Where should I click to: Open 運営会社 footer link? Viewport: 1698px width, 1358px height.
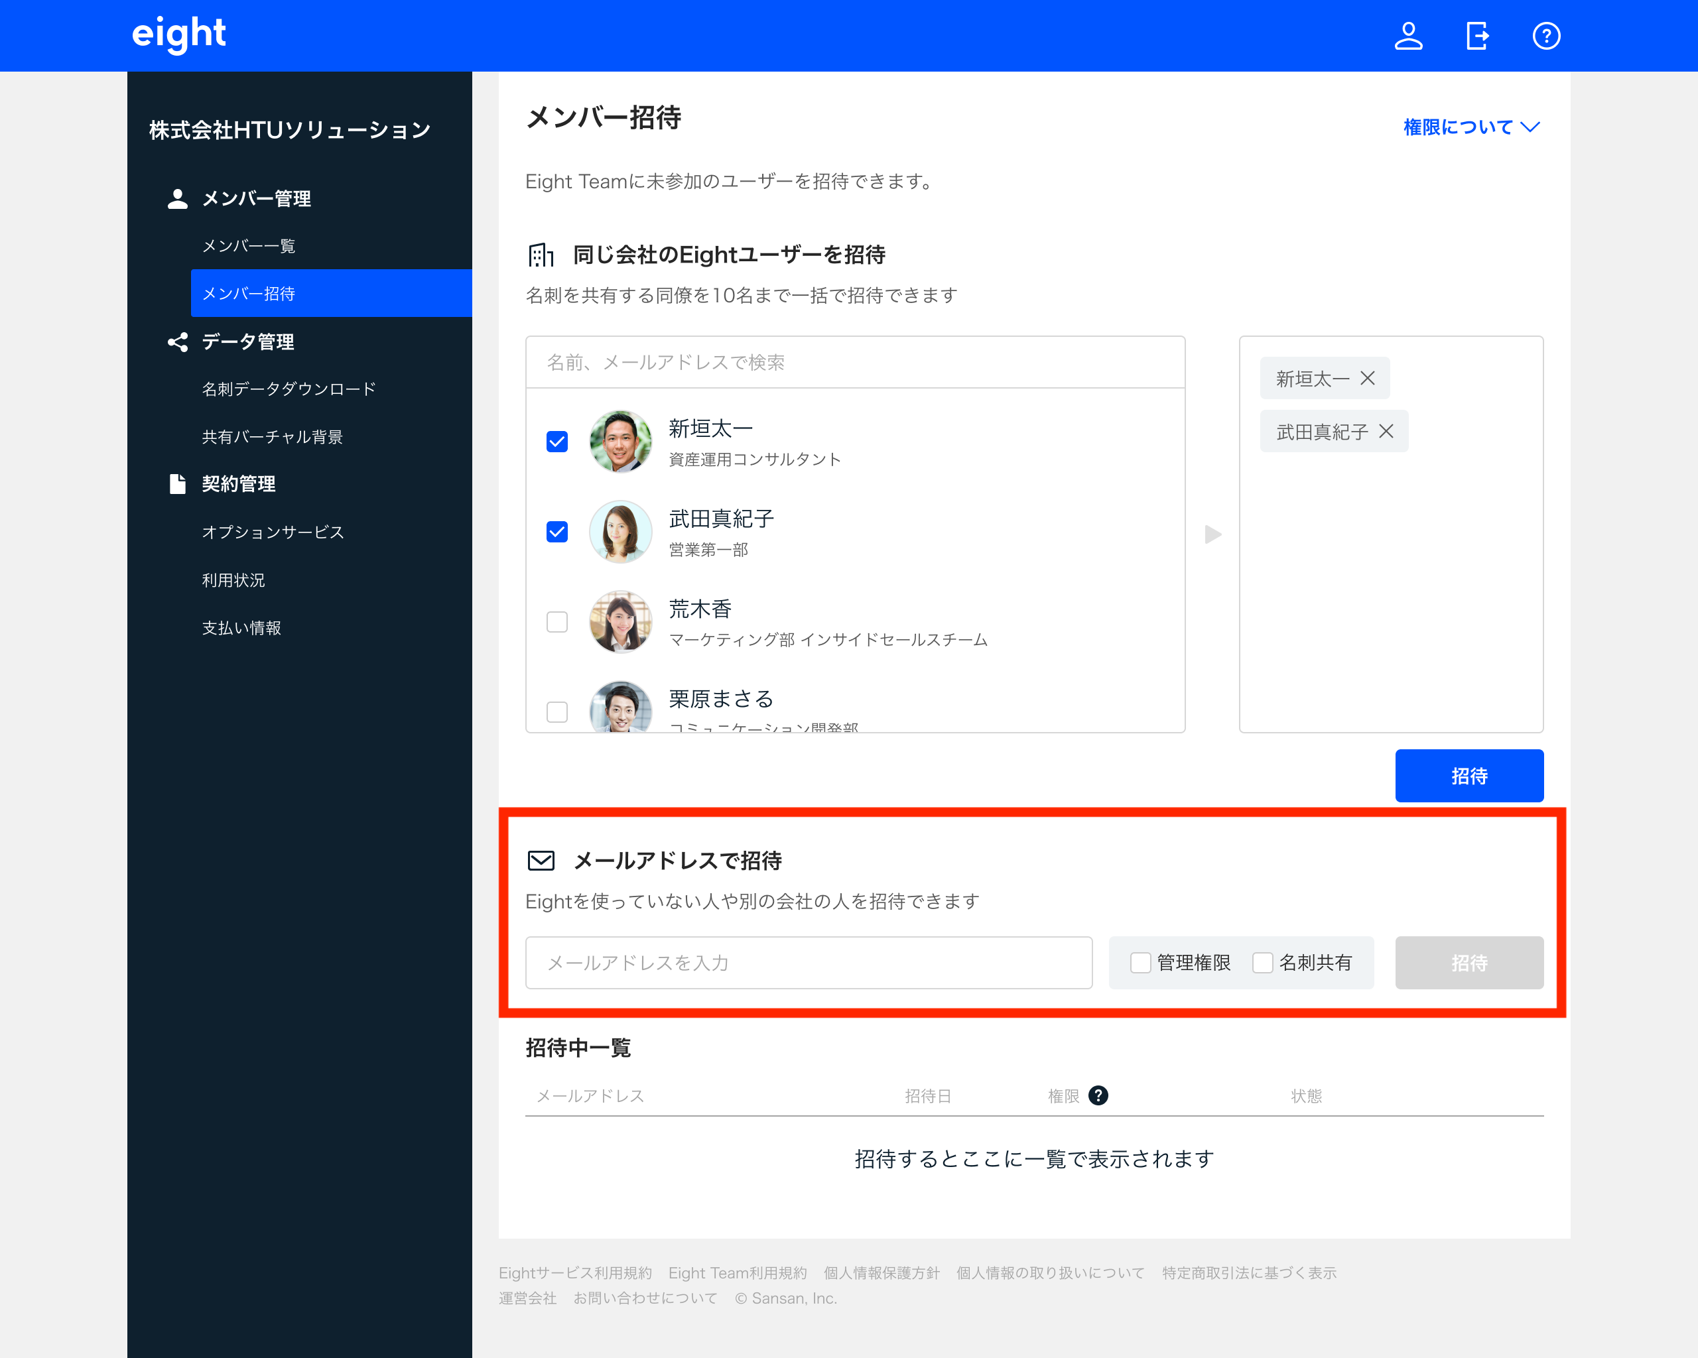pyautogui.click(x=528, y=1298)
